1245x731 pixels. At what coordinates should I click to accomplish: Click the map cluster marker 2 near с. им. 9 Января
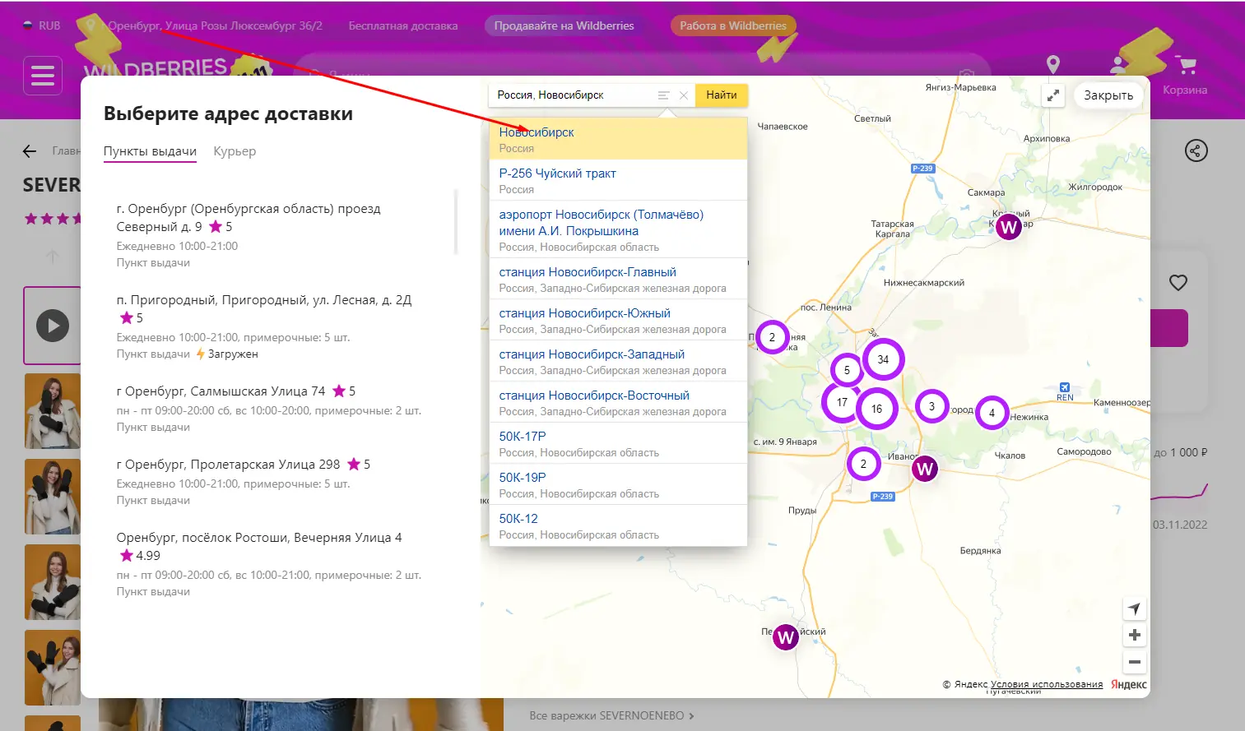pos(863,464)
